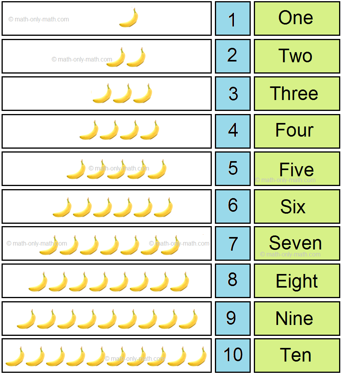Click the blue number 4 box
This screenshot has width=343, height=374.
point(232,131)
